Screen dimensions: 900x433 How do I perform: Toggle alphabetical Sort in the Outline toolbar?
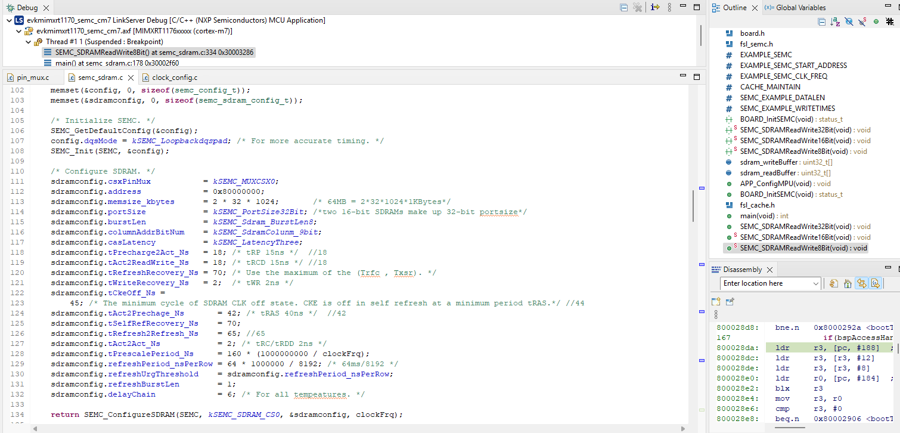[835, 21]
